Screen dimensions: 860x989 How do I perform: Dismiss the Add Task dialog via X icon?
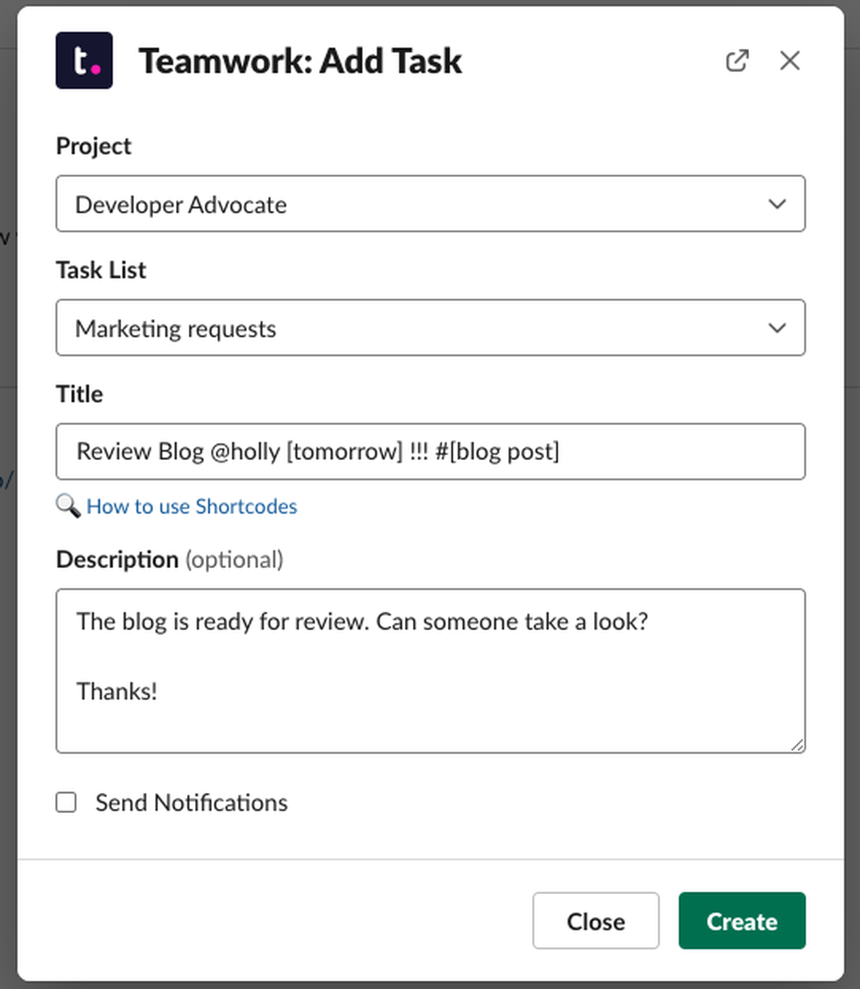(790, 61)
